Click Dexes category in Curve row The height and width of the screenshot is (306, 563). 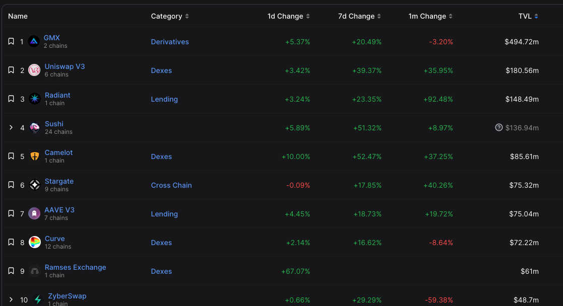click(x=161, y=243)
